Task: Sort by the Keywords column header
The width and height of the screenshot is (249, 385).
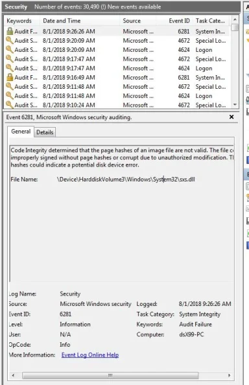Action: coord(21,21)
